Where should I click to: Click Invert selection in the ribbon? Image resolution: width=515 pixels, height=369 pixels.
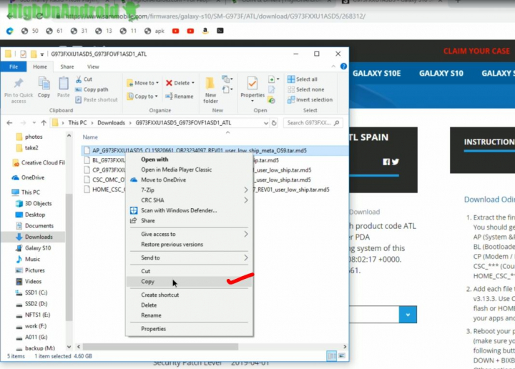coord(310,99)
